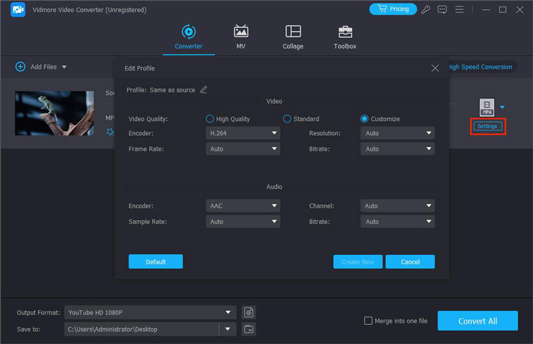Switch to the MV tab

click(x=241, y=37)
